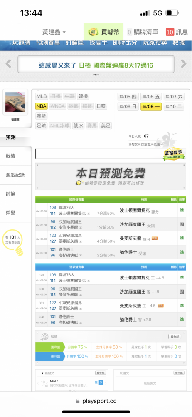Viewport: 192px width, 417px height.
Task: Go to previous banner with left arrow
Action: [x=8, y=64]
